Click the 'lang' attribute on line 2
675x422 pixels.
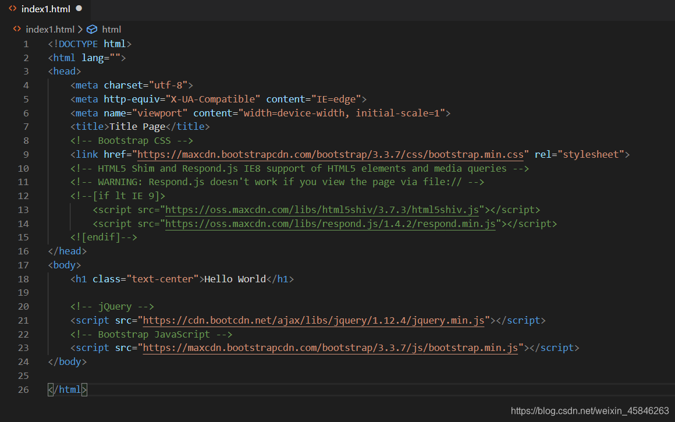(x=93, y=58)
